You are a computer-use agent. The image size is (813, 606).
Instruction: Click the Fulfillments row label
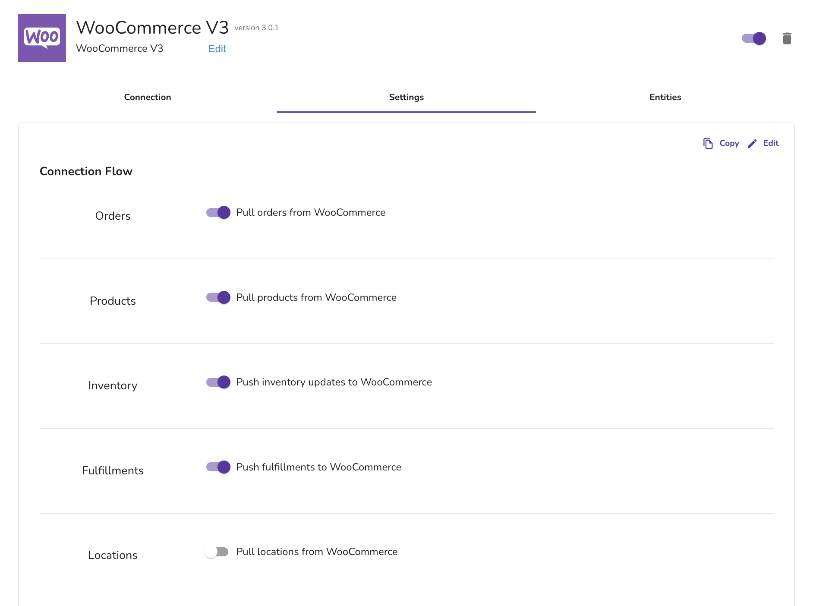[x=113, y=470]
